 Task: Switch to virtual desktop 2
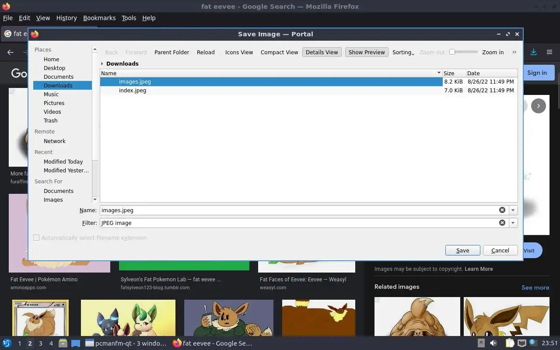(30, 343)
